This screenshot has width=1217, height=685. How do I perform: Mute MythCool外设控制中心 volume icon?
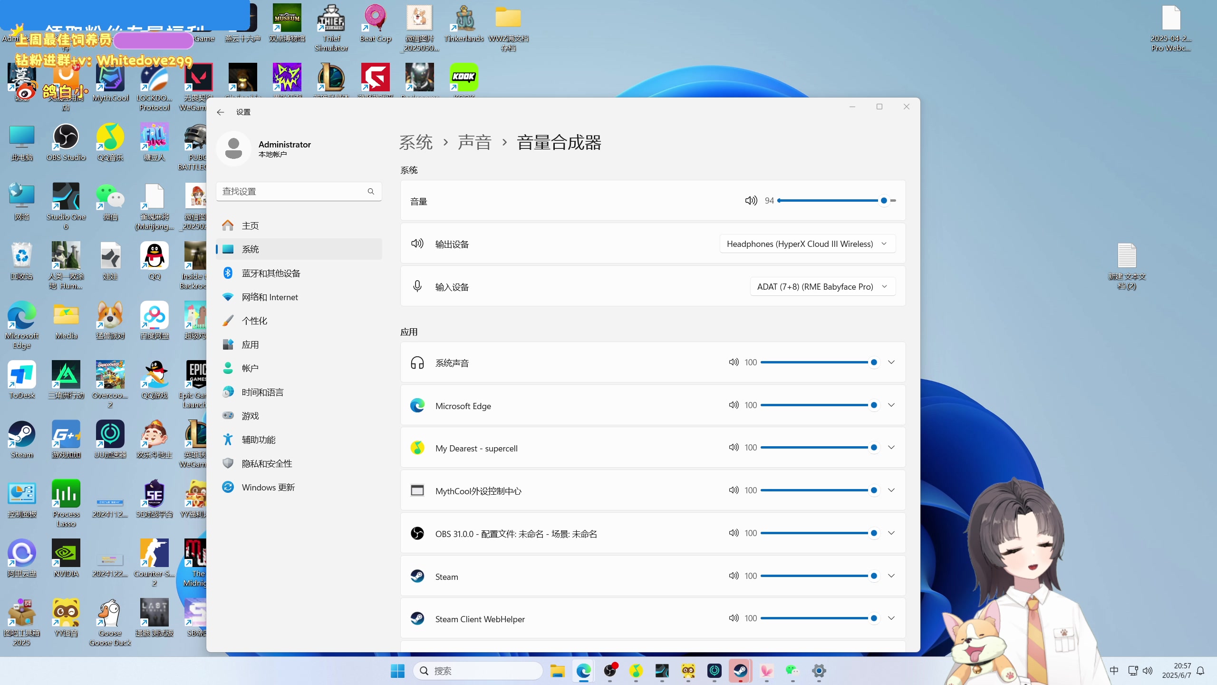(734, 490)
